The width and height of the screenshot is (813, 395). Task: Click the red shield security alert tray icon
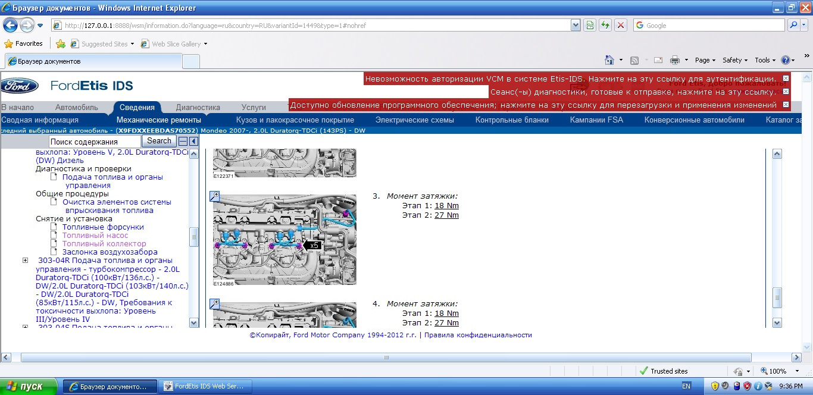pyautogui.click(x=747, y=386)
